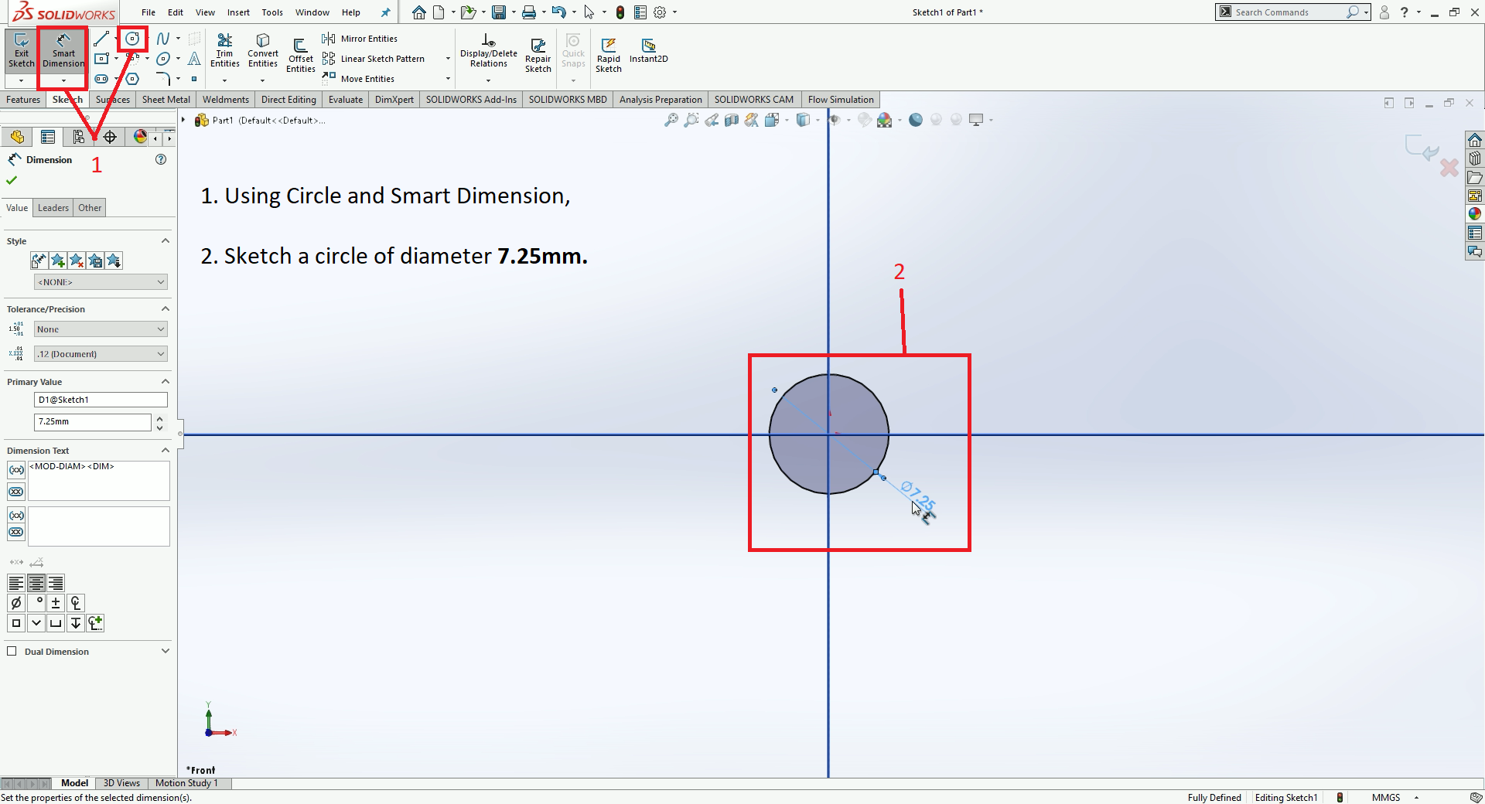Open the Leaders tab in Dimension panel

[53, 207]
